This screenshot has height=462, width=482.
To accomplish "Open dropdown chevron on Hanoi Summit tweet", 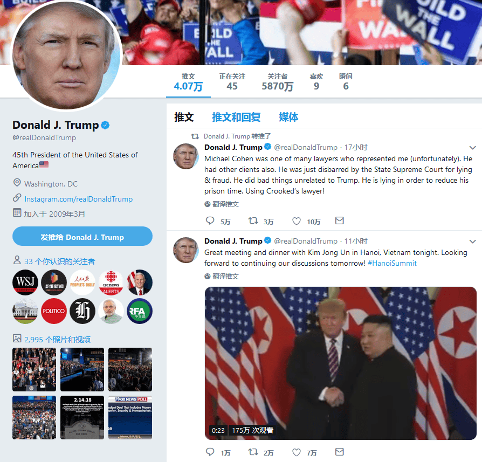I will point(472,242).
